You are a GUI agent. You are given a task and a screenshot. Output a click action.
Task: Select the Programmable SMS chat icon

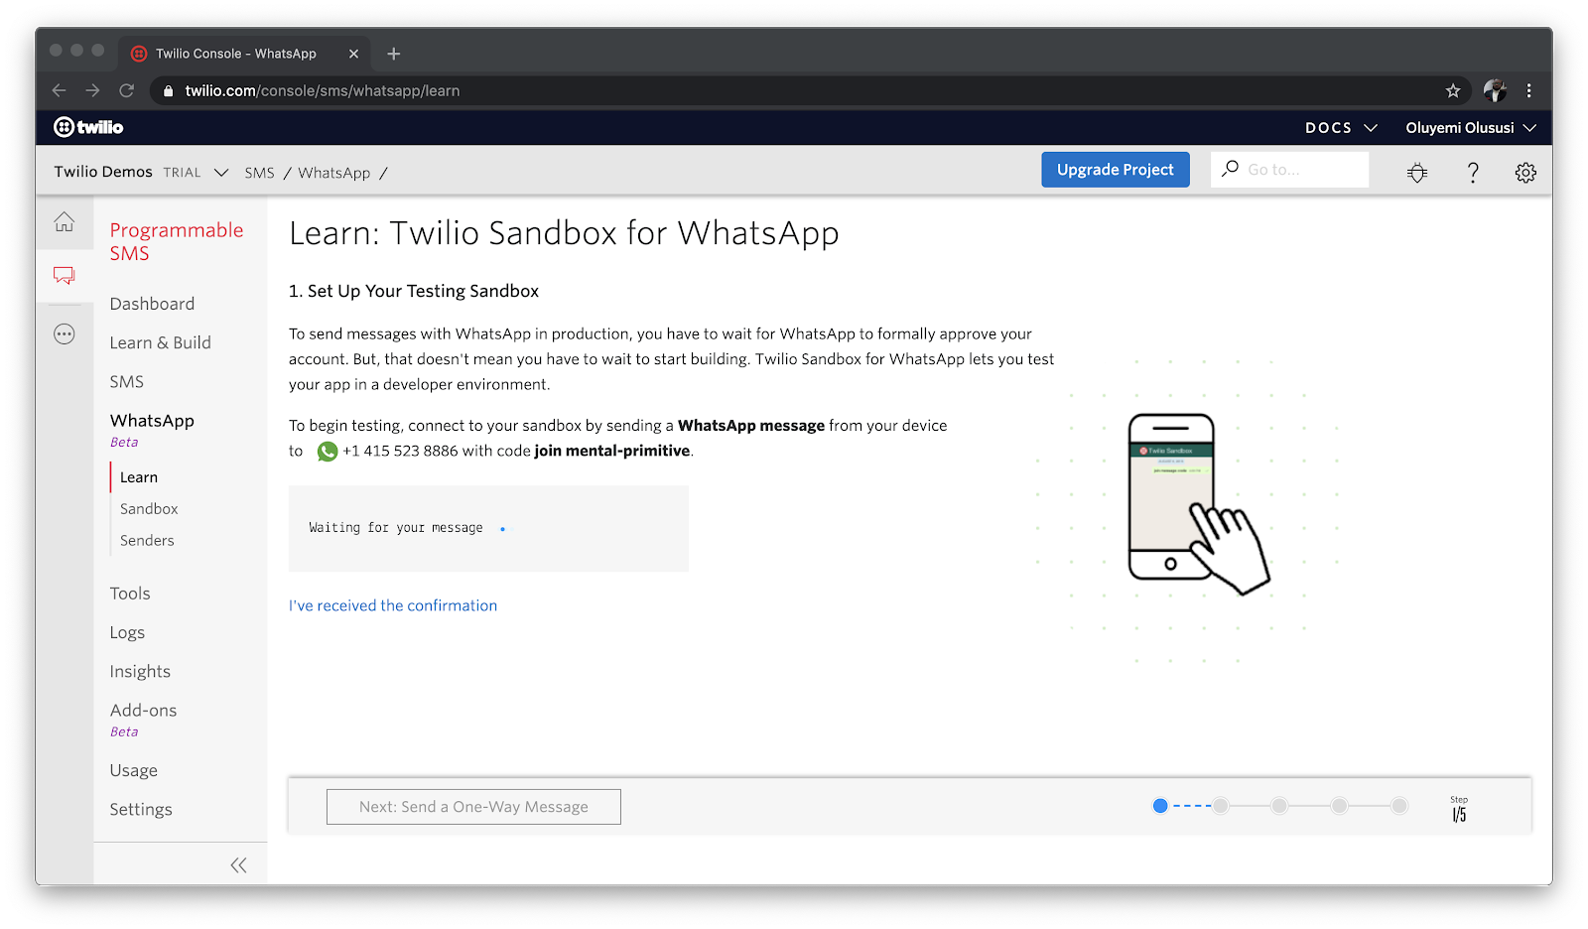point(65,275)
